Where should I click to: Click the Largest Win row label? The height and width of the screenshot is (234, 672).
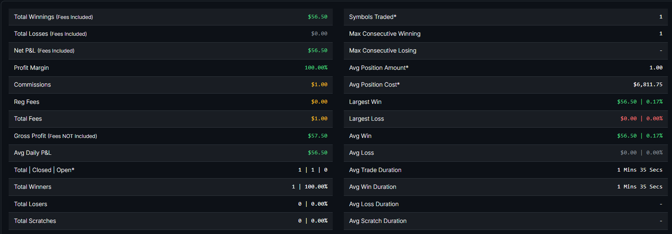pyautogui.click(x=365, y=102)
